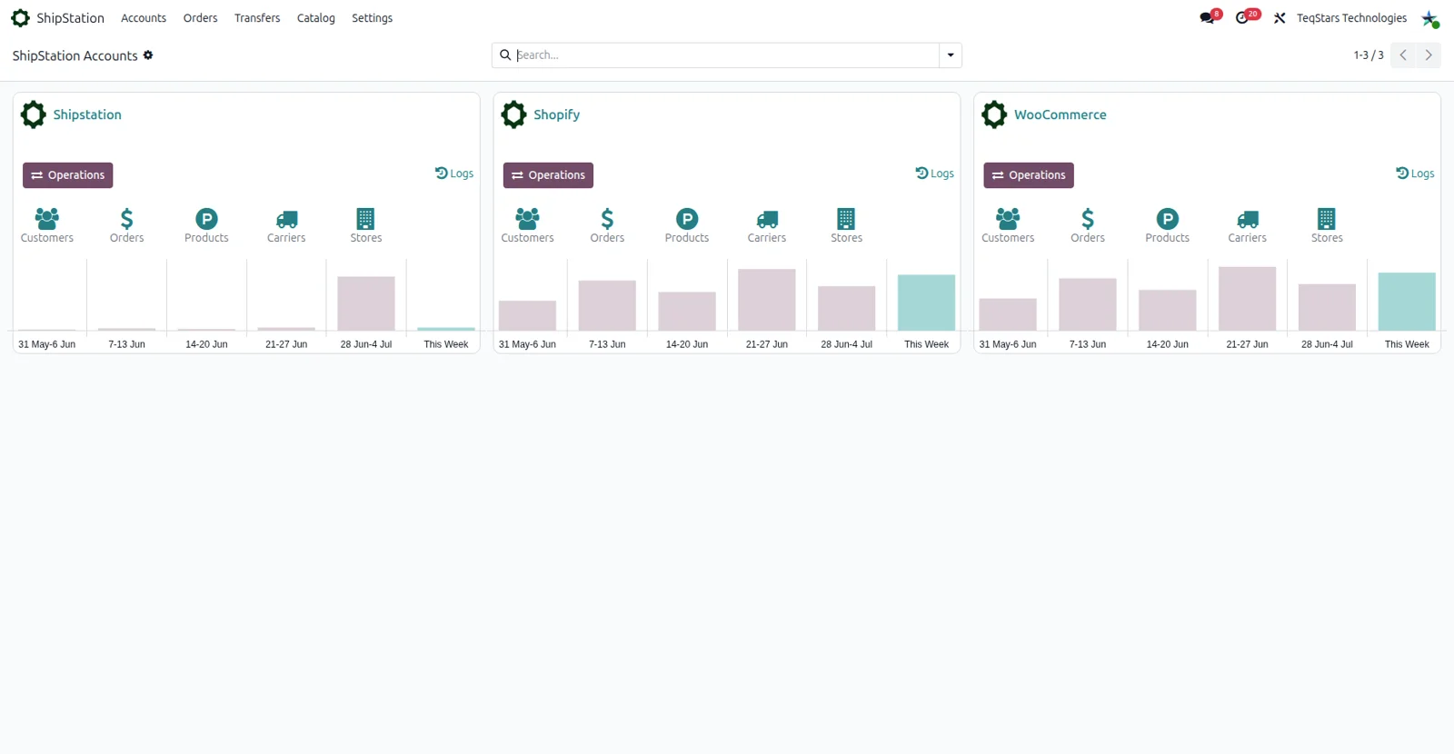View Logs for the Shipstation account
Screen dimensions: 1454x754
pos(454,174)
